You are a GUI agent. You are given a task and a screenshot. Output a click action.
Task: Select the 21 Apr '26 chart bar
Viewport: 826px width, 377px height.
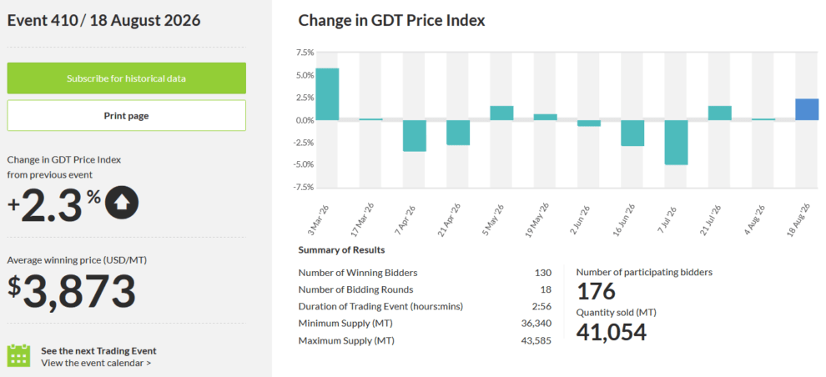point(458,133)
